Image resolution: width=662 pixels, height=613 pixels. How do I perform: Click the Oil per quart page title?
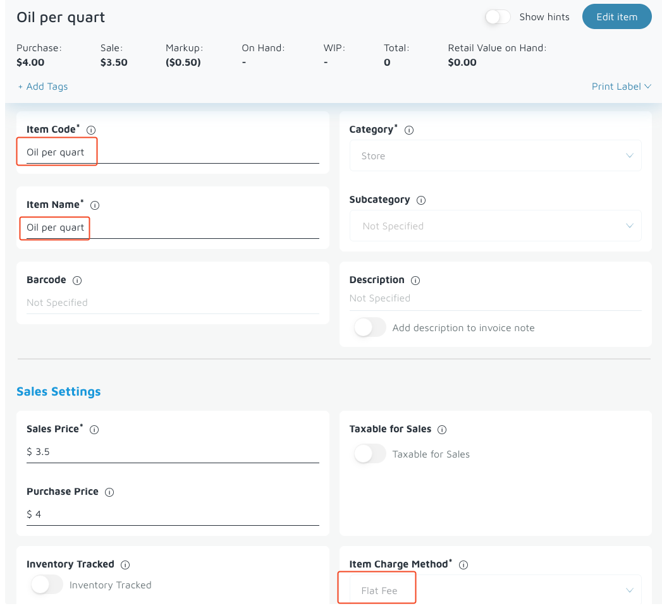click(61, 17)
